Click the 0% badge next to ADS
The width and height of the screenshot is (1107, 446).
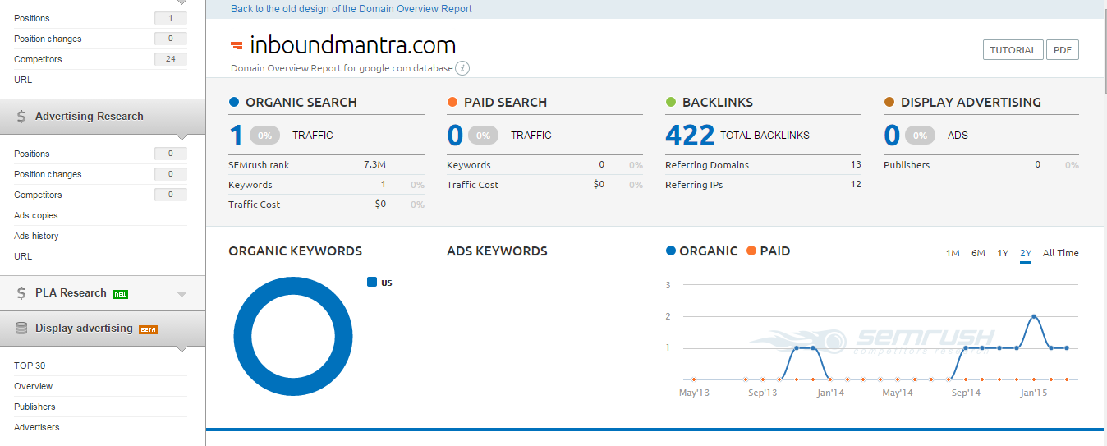(x=921, y=136)
